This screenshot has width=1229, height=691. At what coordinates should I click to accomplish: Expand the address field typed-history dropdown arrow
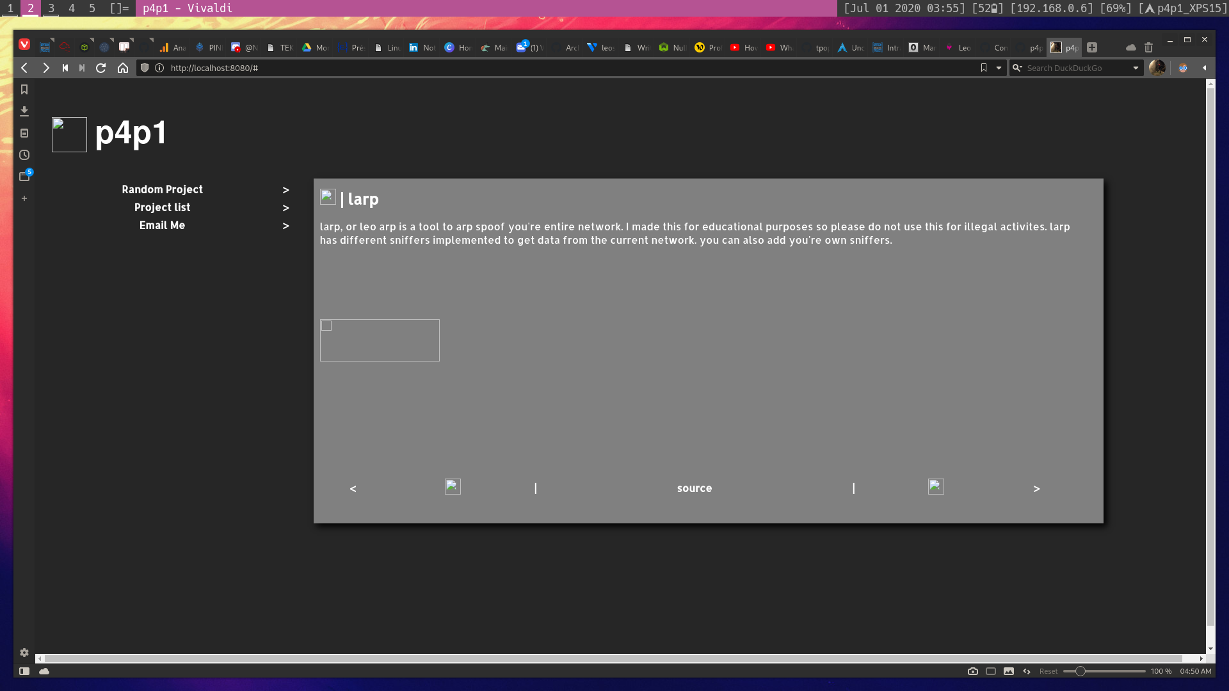point(999,68)
